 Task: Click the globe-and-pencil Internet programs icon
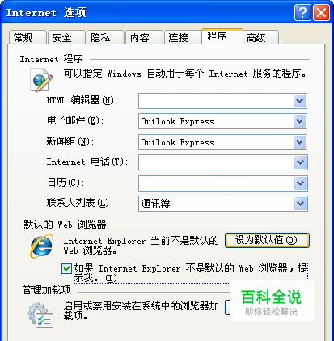pos(41,79)
